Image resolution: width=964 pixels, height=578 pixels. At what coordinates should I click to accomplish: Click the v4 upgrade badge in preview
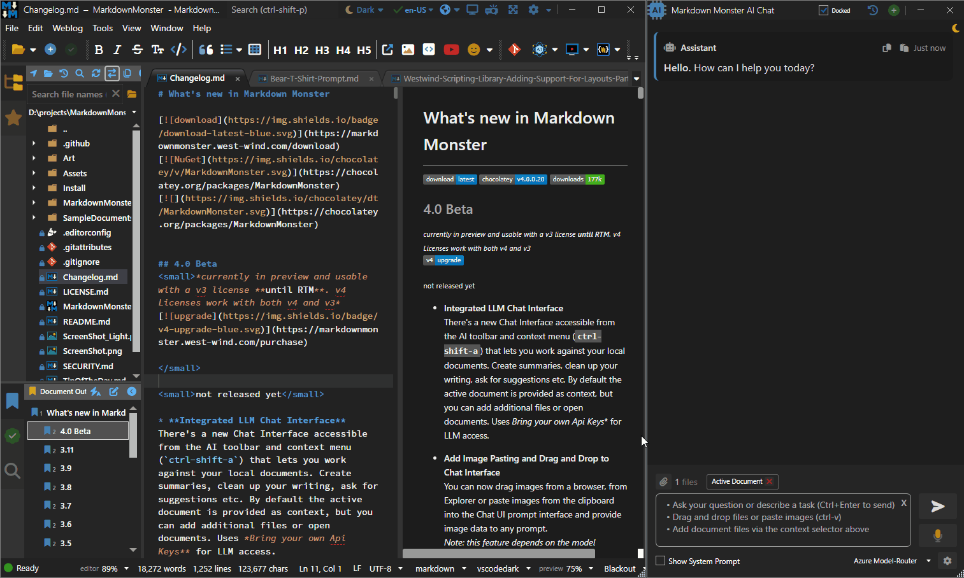tap(443, 260)
